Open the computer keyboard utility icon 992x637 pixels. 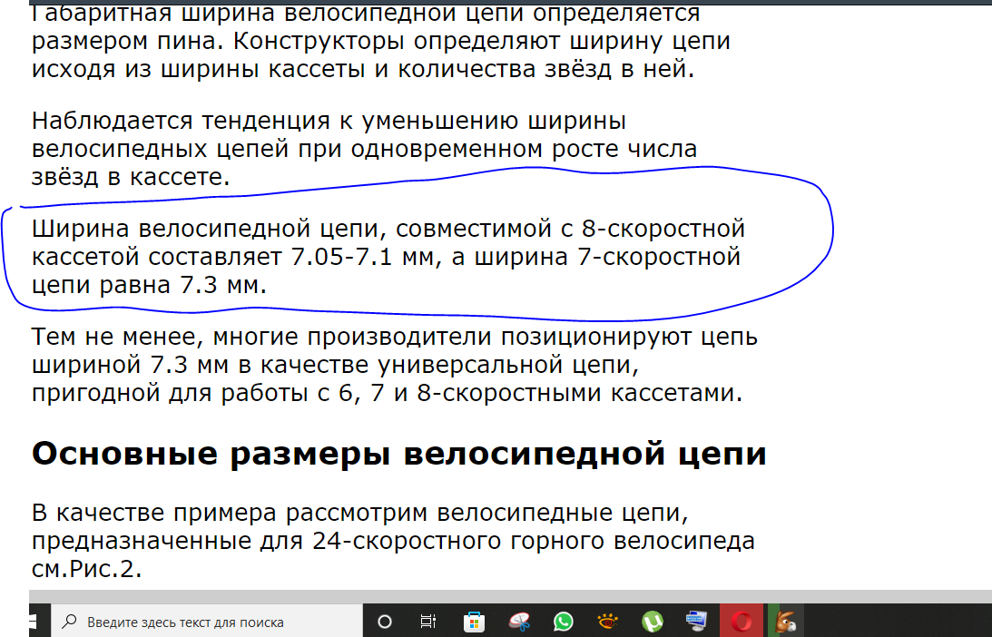[696, 622]
